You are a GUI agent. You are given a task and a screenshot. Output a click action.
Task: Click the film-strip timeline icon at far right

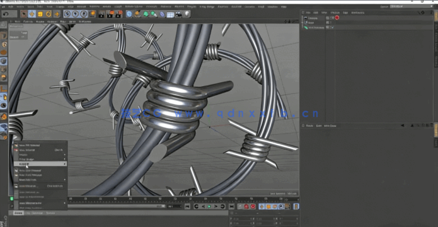point(296,207)
